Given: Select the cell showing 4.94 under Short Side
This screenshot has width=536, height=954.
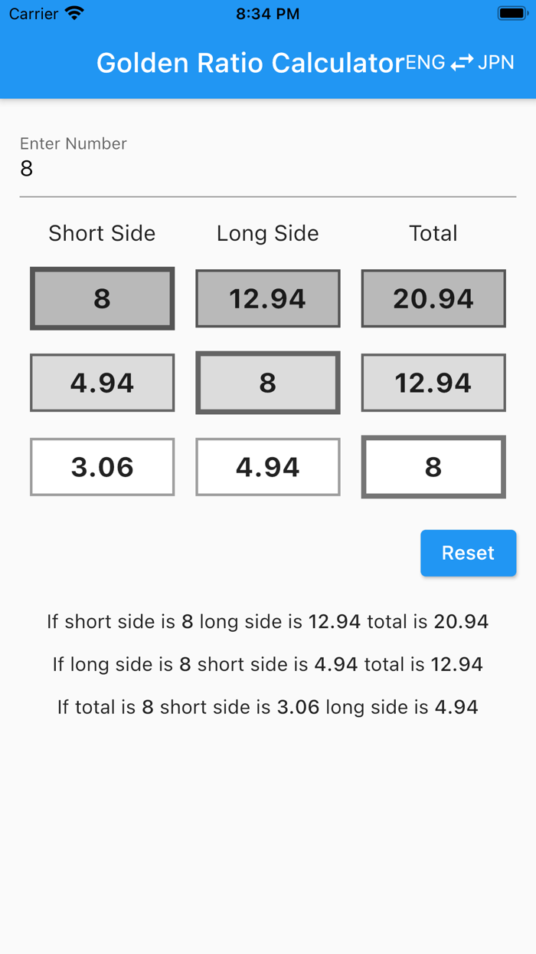Looking at the screenshot, I should pos(102,382).
